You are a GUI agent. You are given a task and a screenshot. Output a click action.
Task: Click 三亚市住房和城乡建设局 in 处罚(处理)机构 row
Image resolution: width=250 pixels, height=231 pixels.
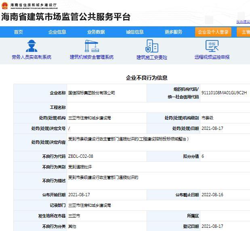coord(90,118)
